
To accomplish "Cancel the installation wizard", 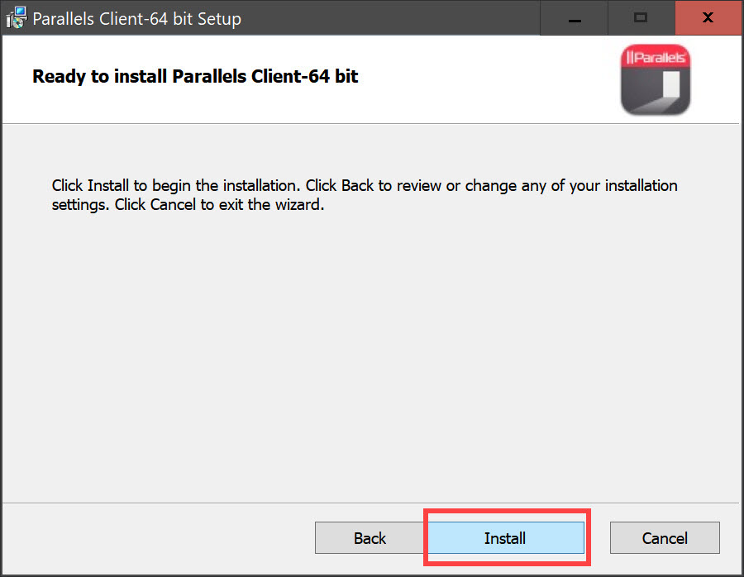I will [x=665, y=538].
